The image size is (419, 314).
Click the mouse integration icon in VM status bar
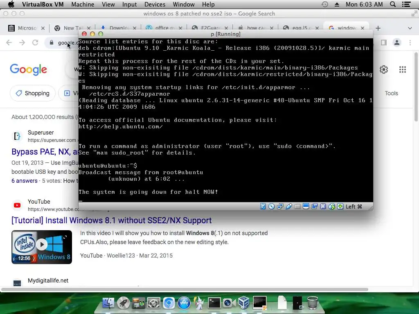pyautogui.click(x=331, y=206)
